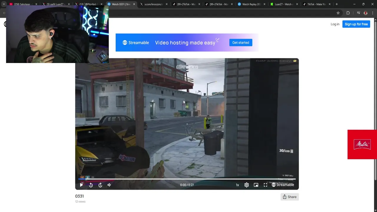Skip forward in the video
Screen dimensions: 377x212
point(100,185)
